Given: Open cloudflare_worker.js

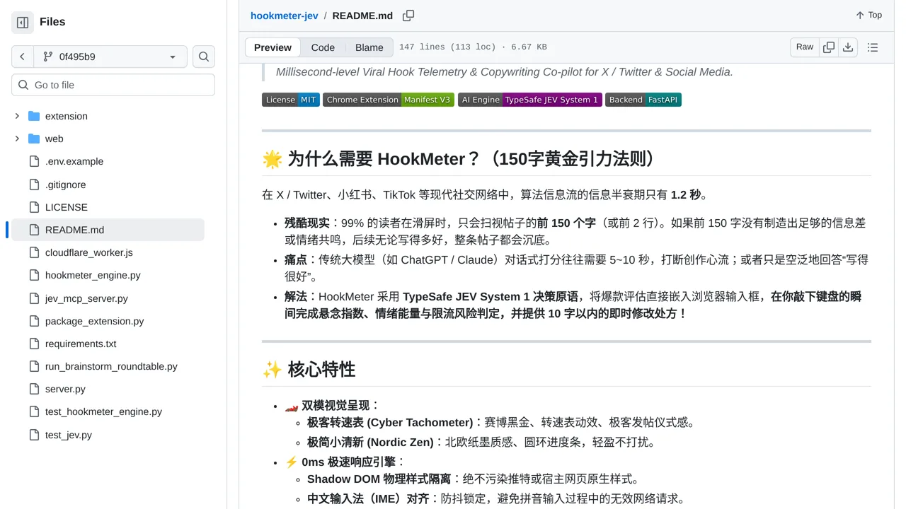Looking at the screenshot, I should (89, 252).
